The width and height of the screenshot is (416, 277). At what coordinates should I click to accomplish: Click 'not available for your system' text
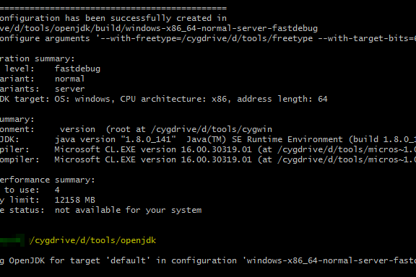[128, 210]
